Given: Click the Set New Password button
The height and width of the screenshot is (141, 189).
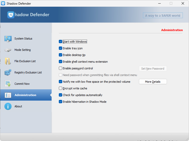Looking at the screenshot, I should coord(153,69).
